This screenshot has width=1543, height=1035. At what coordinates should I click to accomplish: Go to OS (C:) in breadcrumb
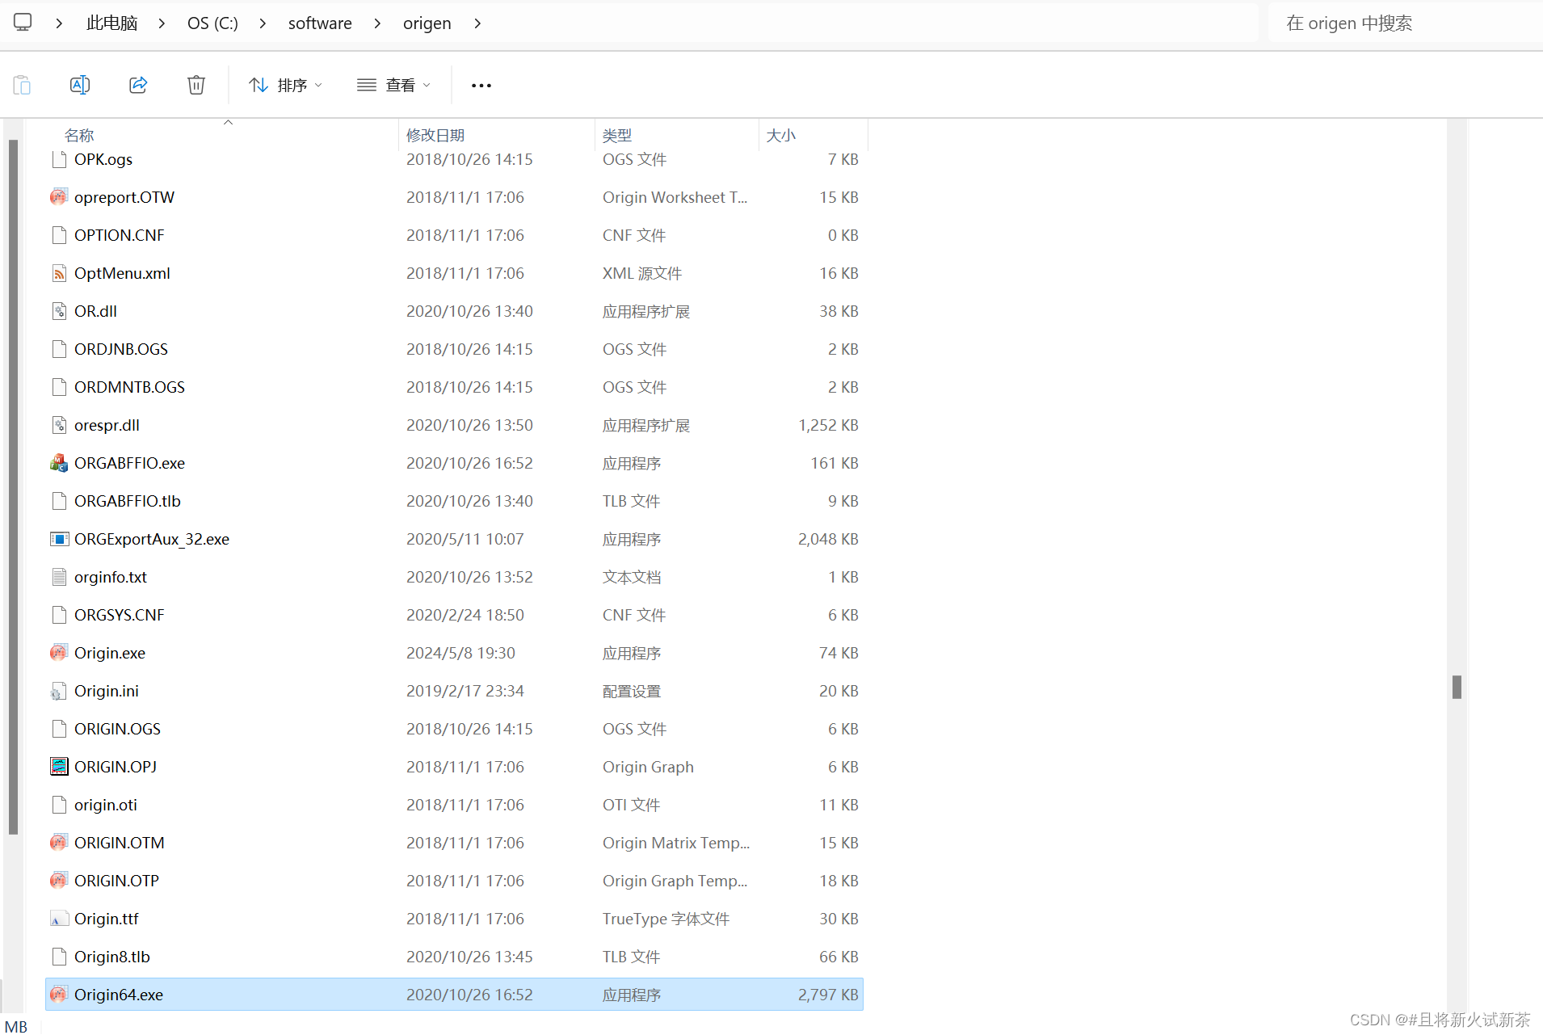click(x=212, y=23)
